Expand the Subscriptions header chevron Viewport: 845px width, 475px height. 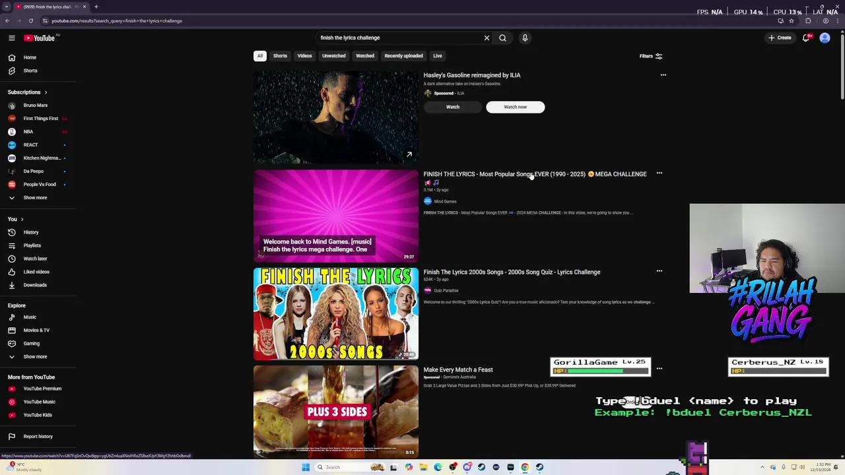coord(46,92)
